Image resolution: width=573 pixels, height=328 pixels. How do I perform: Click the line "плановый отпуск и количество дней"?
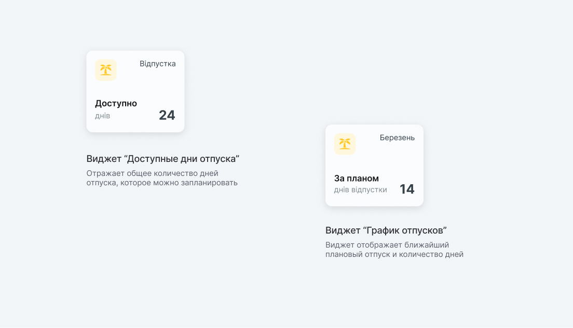(394, 254)
